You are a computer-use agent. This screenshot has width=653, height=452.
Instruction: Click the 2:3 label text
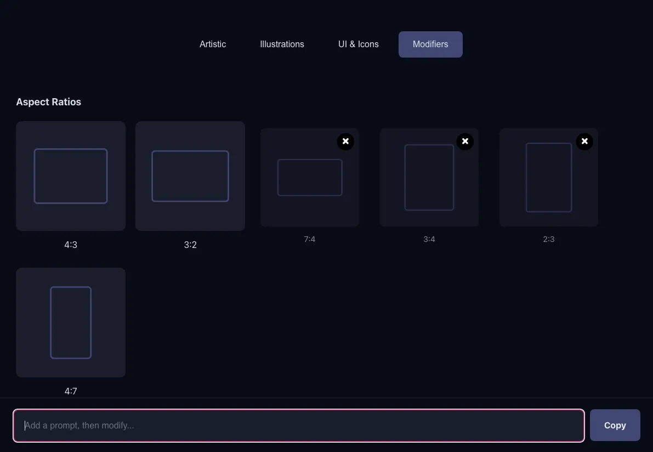(549, 239)
